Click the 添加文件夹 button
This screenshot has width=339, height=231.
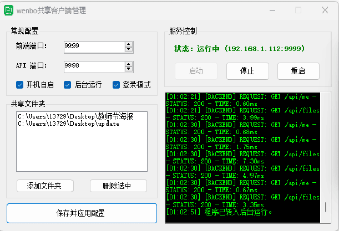coord(45,186)
